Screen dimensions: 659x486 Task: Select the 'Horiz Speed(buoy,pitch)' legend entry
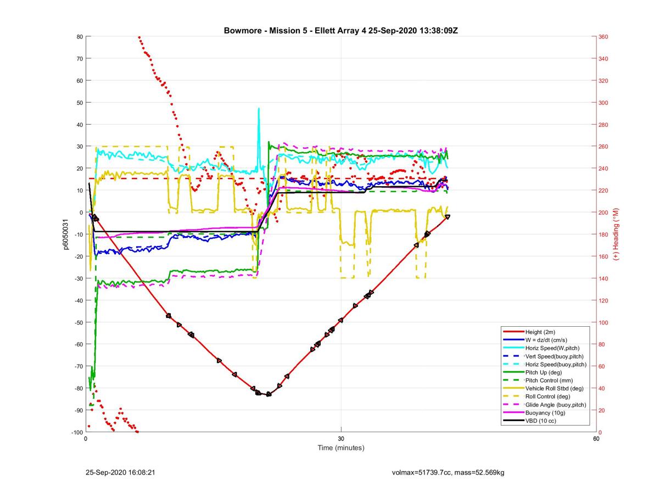pyautogui.click(x=545, y=364)
